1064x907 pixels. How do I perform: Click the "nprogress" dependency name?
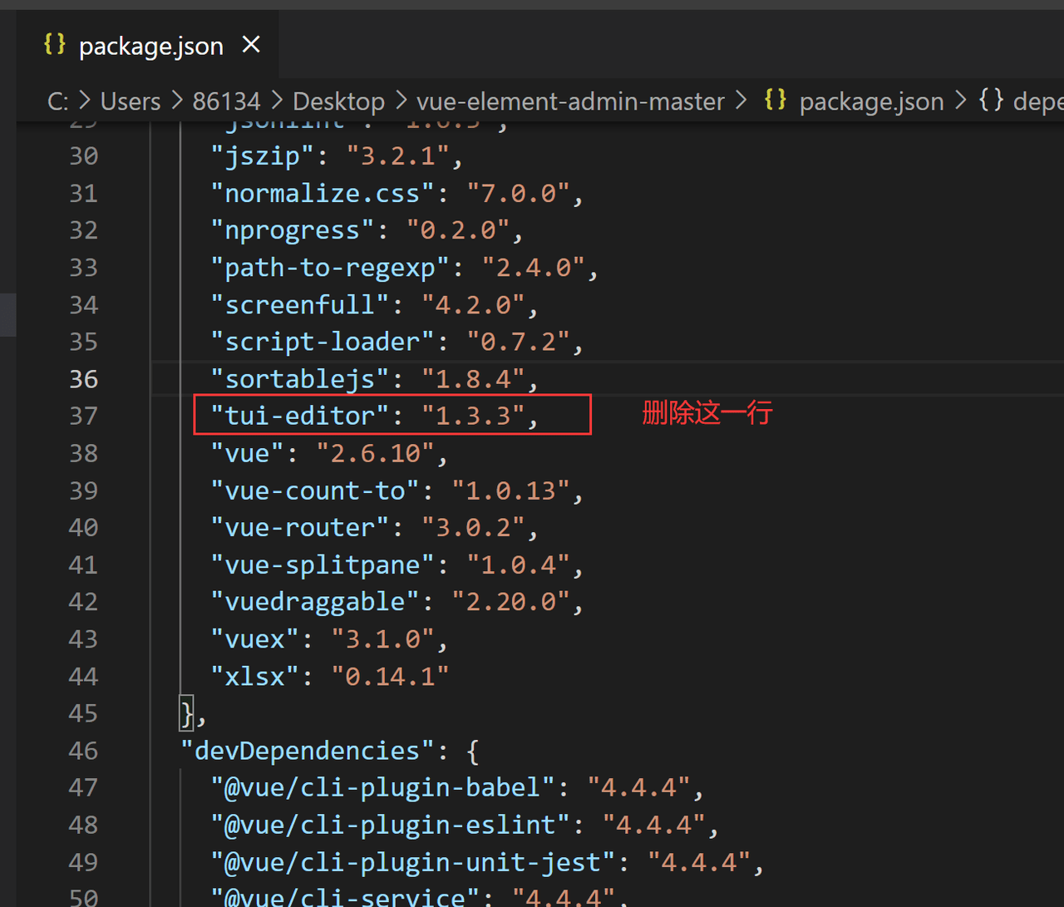tap(293, 230)
